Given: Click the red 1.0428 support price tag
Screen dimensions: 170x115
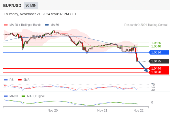Looking at the screenshot, I should pos(159,72).
